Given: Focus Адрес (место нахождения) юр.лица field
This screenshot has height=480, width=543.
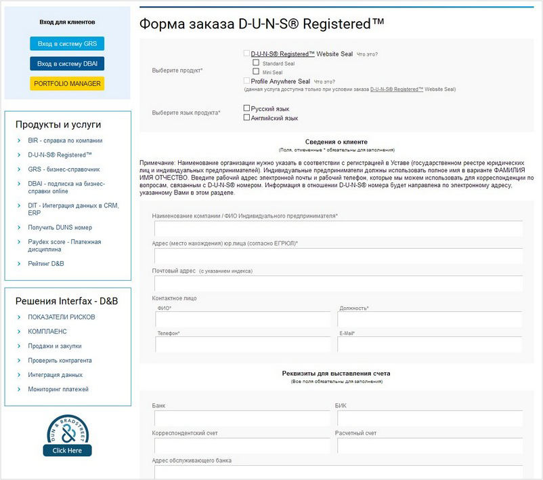Looking at the screenshot, I should click(x=339, y=256).
